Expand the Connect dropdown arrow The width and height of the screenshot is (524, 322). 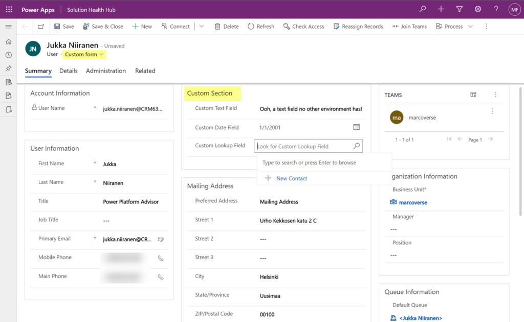tap(201, 26)
